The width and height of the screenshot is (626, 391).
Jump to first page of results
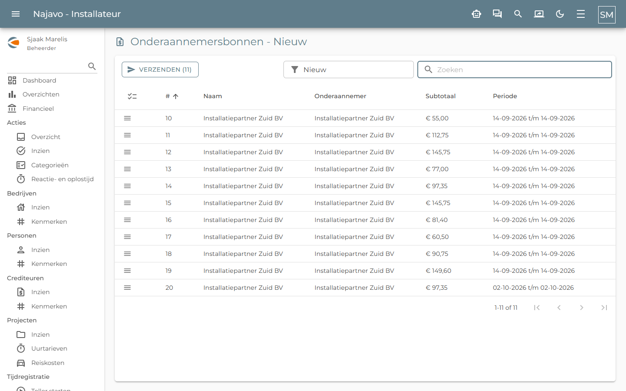537,308
